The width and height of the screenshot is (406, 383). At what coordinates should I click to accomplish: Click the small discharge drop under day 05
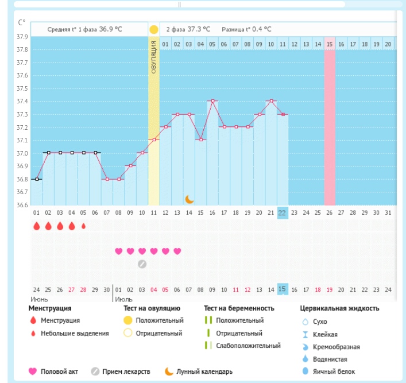pyautogui.click(x=84, y=226)
